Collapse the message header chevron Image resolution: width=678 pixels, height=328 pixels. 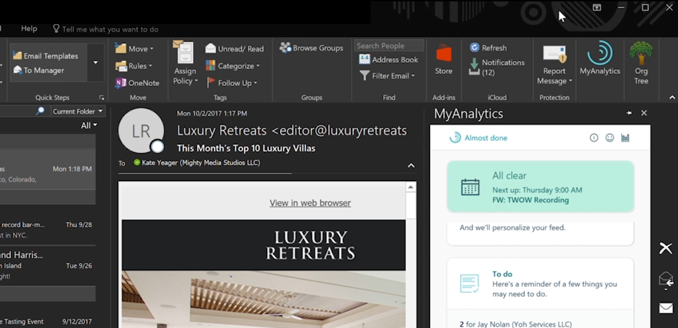(x=411, y=165)
